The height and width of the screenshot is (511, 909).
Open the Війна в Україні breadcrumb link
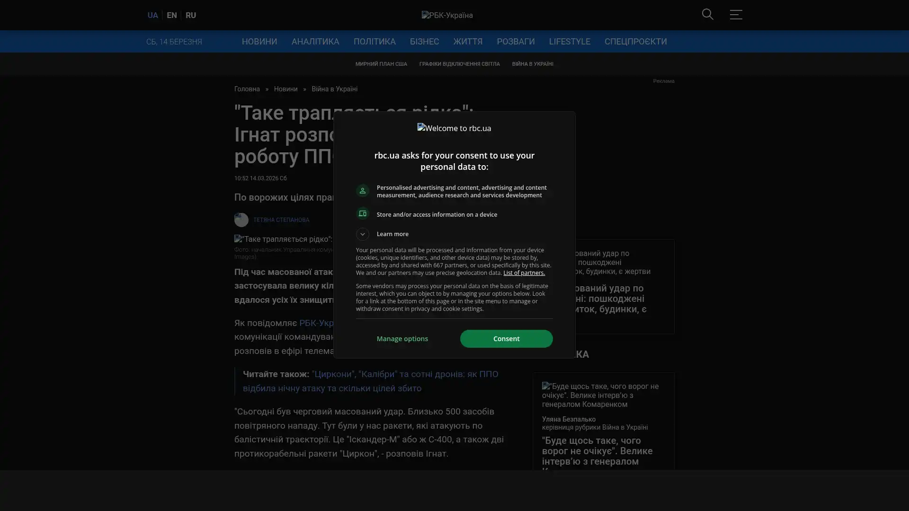pos(334,89)
